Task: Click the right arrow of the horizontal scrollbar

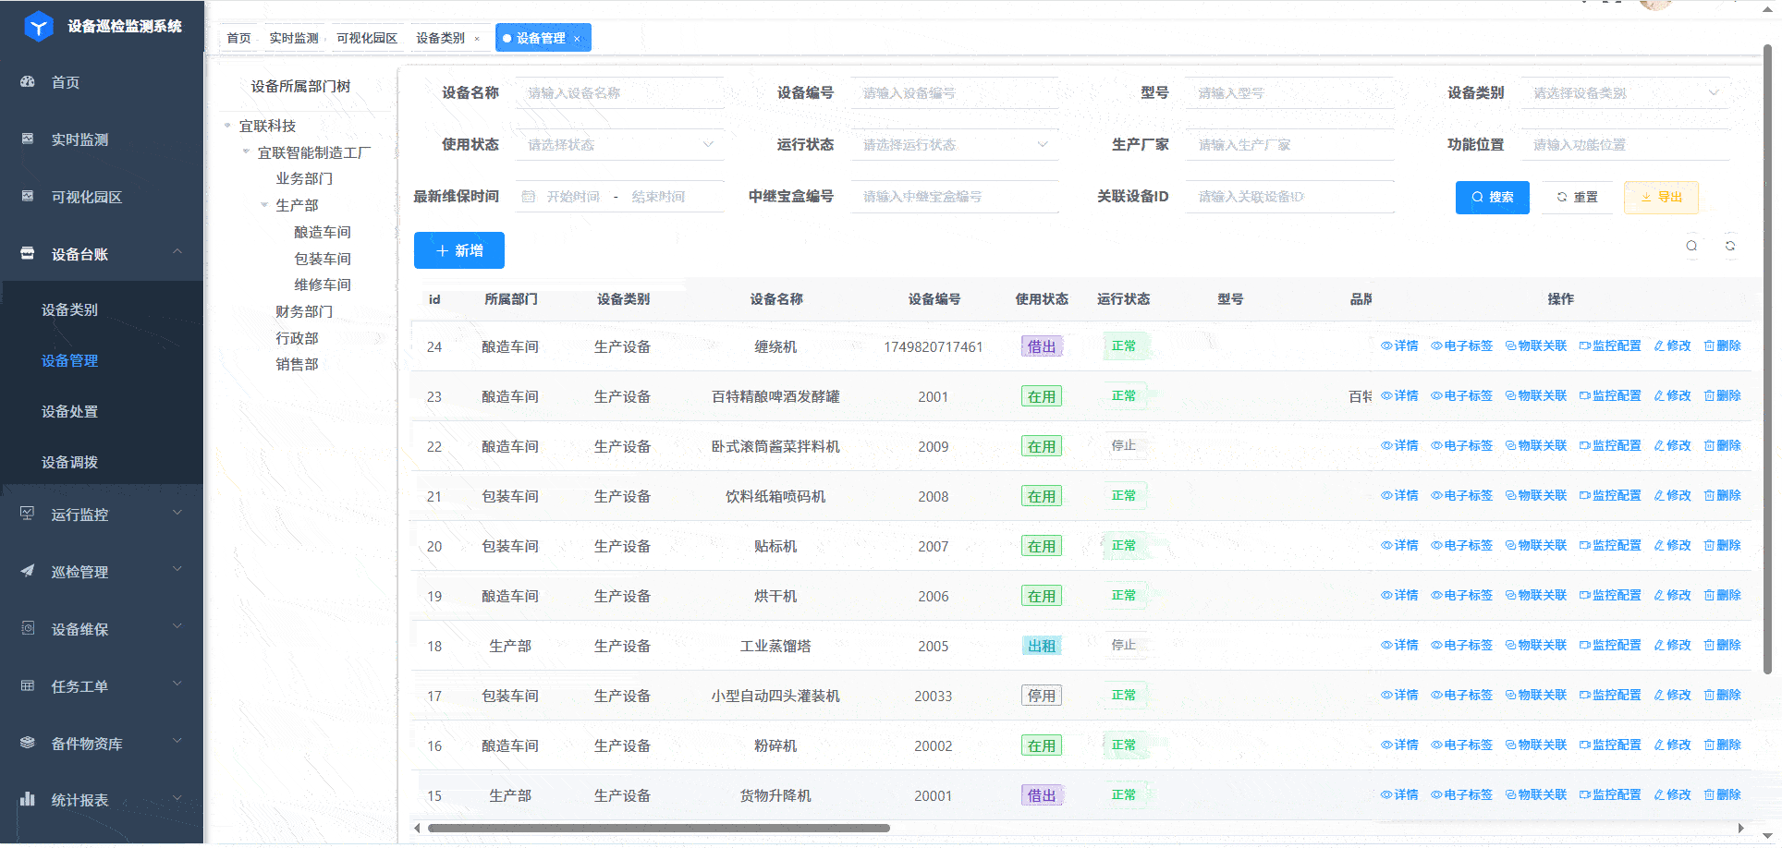Action: [x=1741, y=828]
